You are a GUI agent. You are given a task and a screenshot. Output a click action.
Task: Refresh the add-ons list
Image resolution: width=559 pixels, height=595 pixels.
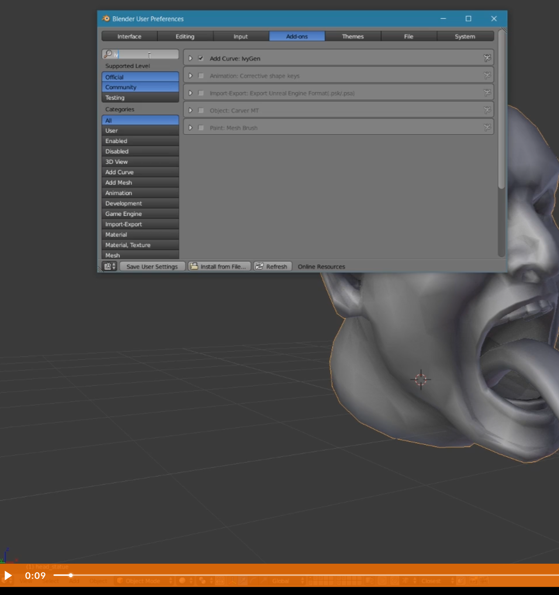click(x=273, y=266)
